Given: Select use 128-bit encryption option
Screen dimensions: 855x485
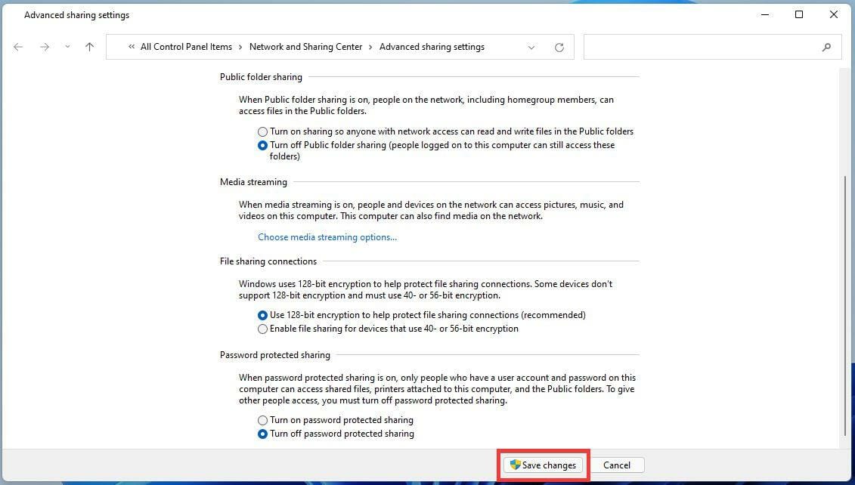Looking at the screenshot, I should [x=262, y=315].
